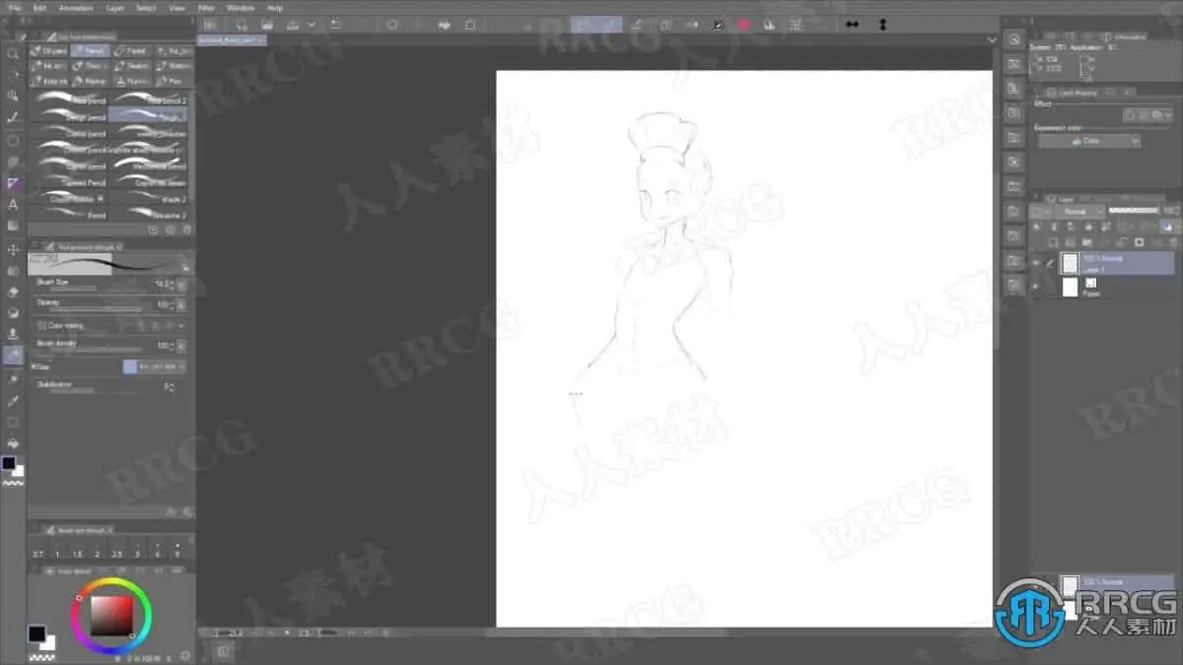Select the Layer 1 thumbnail

[x=1070, y=263]
